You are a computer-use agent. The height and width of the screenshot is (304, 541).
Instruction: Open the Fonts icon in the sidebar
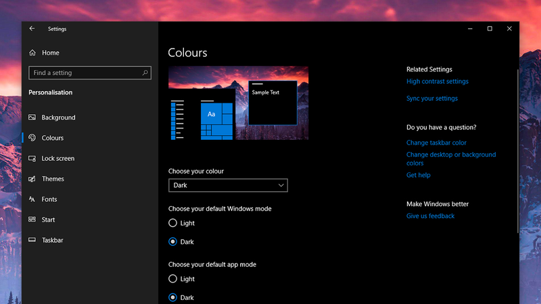[x=32, y=199]
